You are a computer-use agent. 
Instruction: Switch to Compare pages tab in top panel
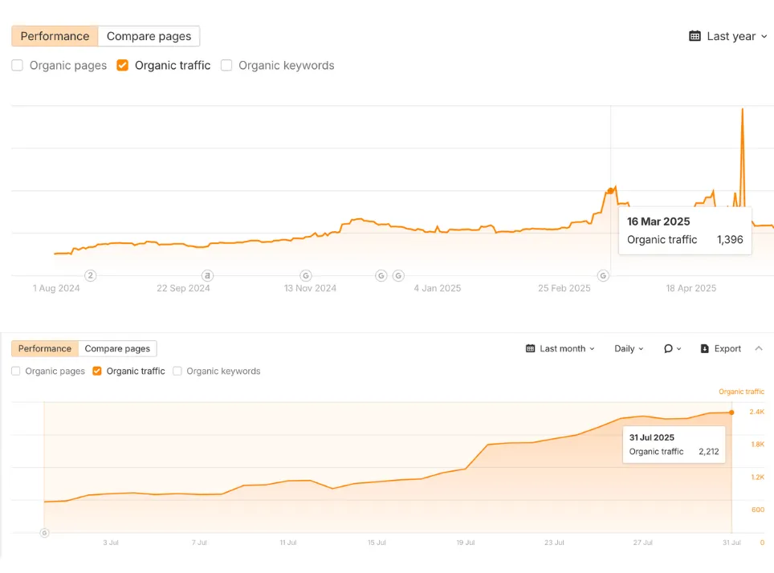coord(149,36)
